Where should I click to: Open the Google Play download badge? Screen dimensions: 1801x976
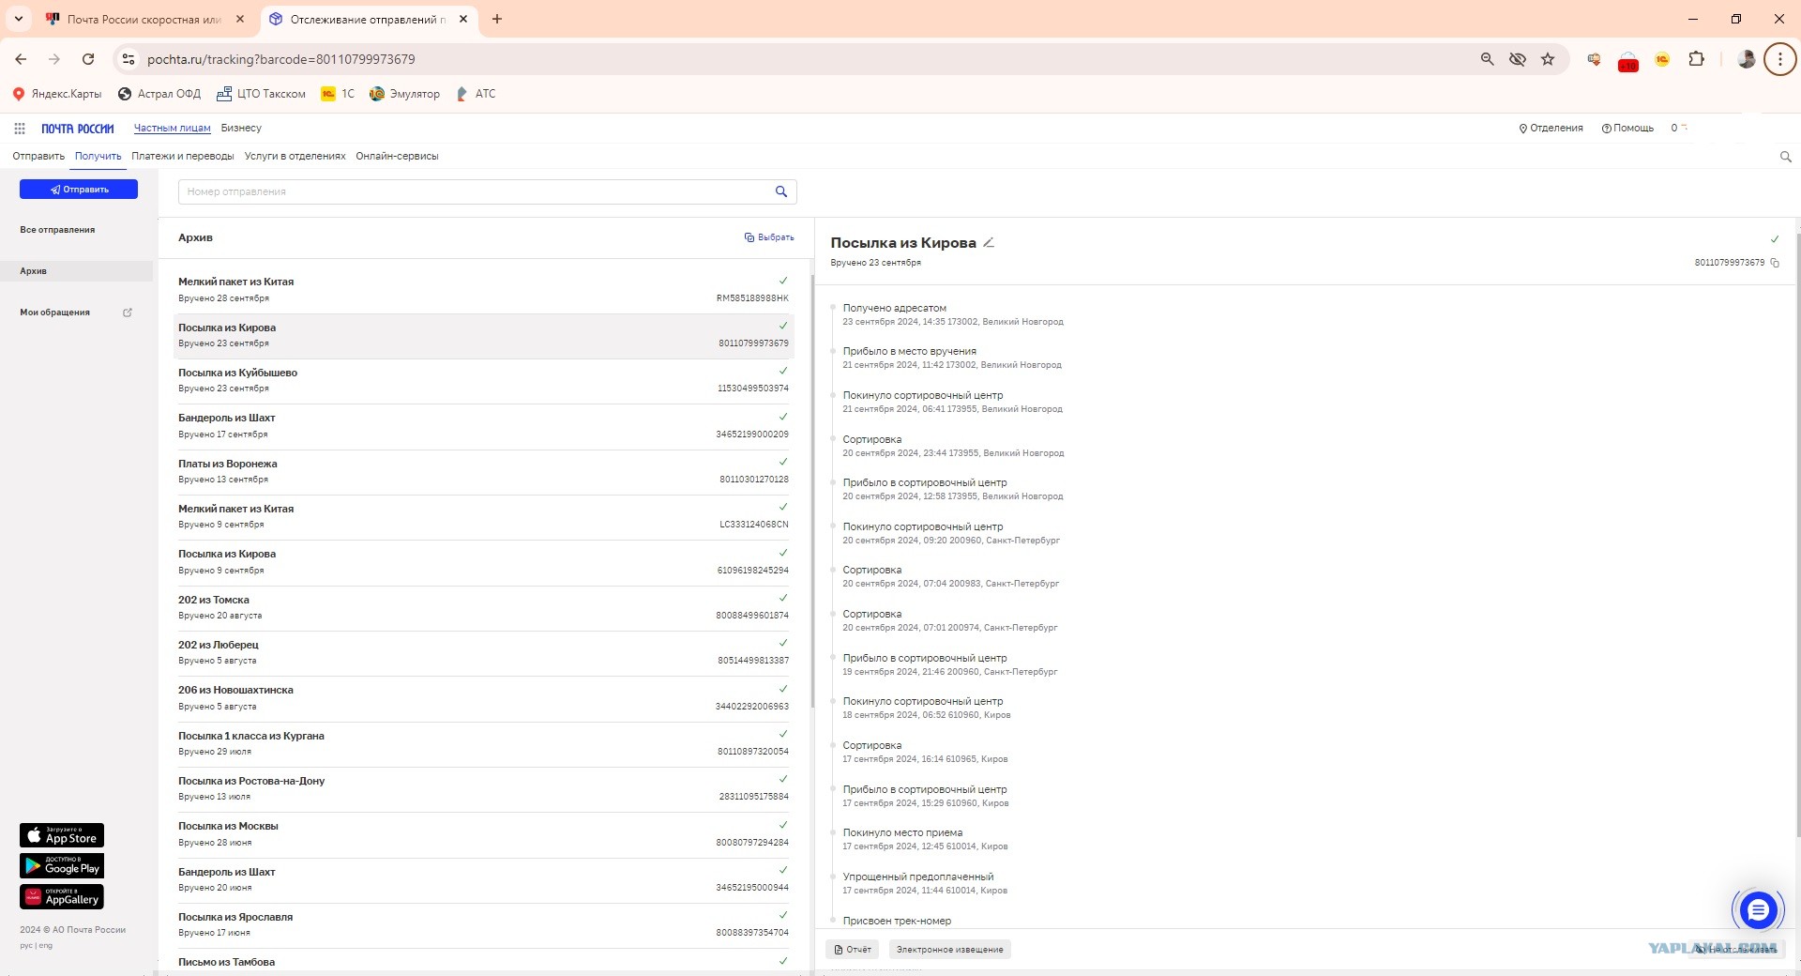pos(62,865)
